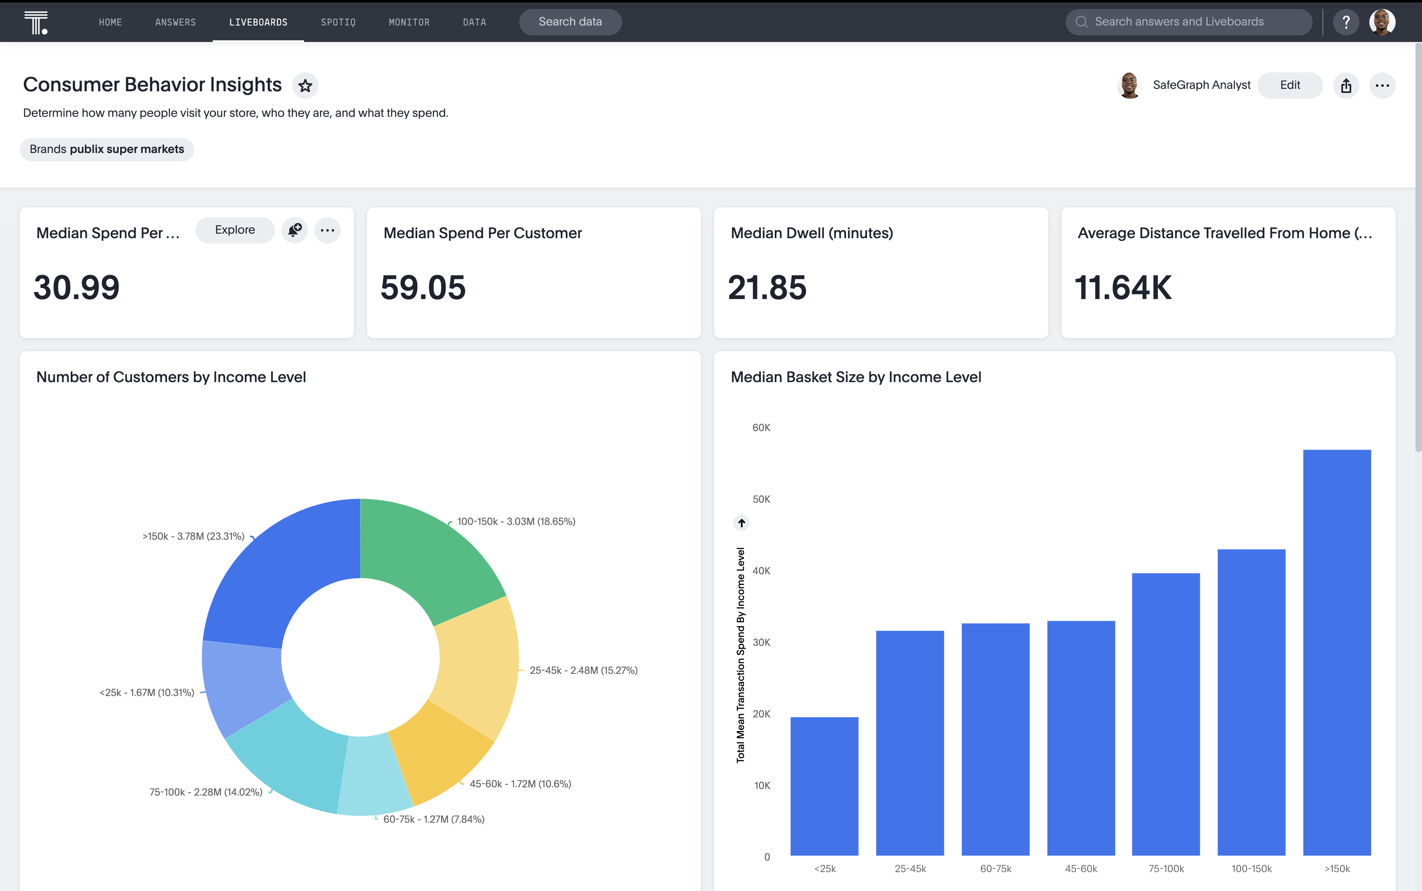Click Explore on Median Spend tile
1422x891 pixels.
point(235,230)
